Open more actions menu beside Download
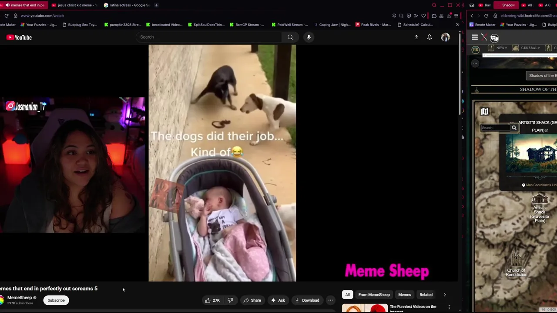The width and height of the screenshot is (557, 313). click(330, 300)
